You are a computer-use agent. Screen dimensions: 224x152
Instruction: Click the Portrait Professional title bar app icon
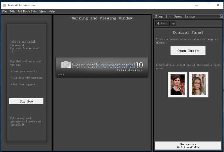5,5
